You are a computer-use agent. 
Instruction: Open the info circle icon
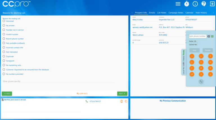195,4
